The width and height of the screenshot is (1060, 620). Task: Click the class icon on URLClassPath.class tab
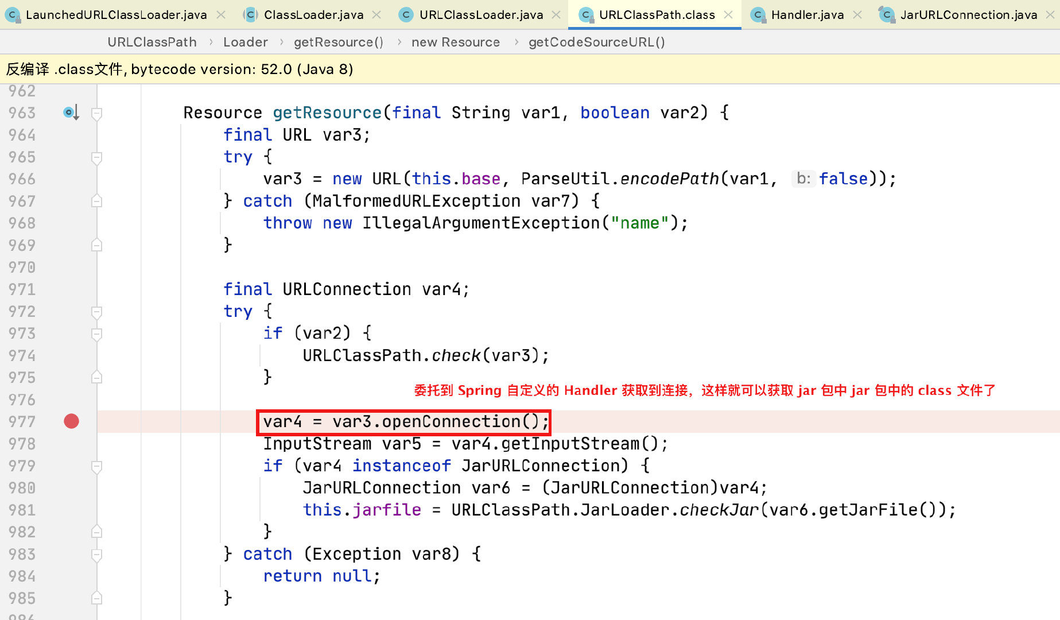click(586, 15)
